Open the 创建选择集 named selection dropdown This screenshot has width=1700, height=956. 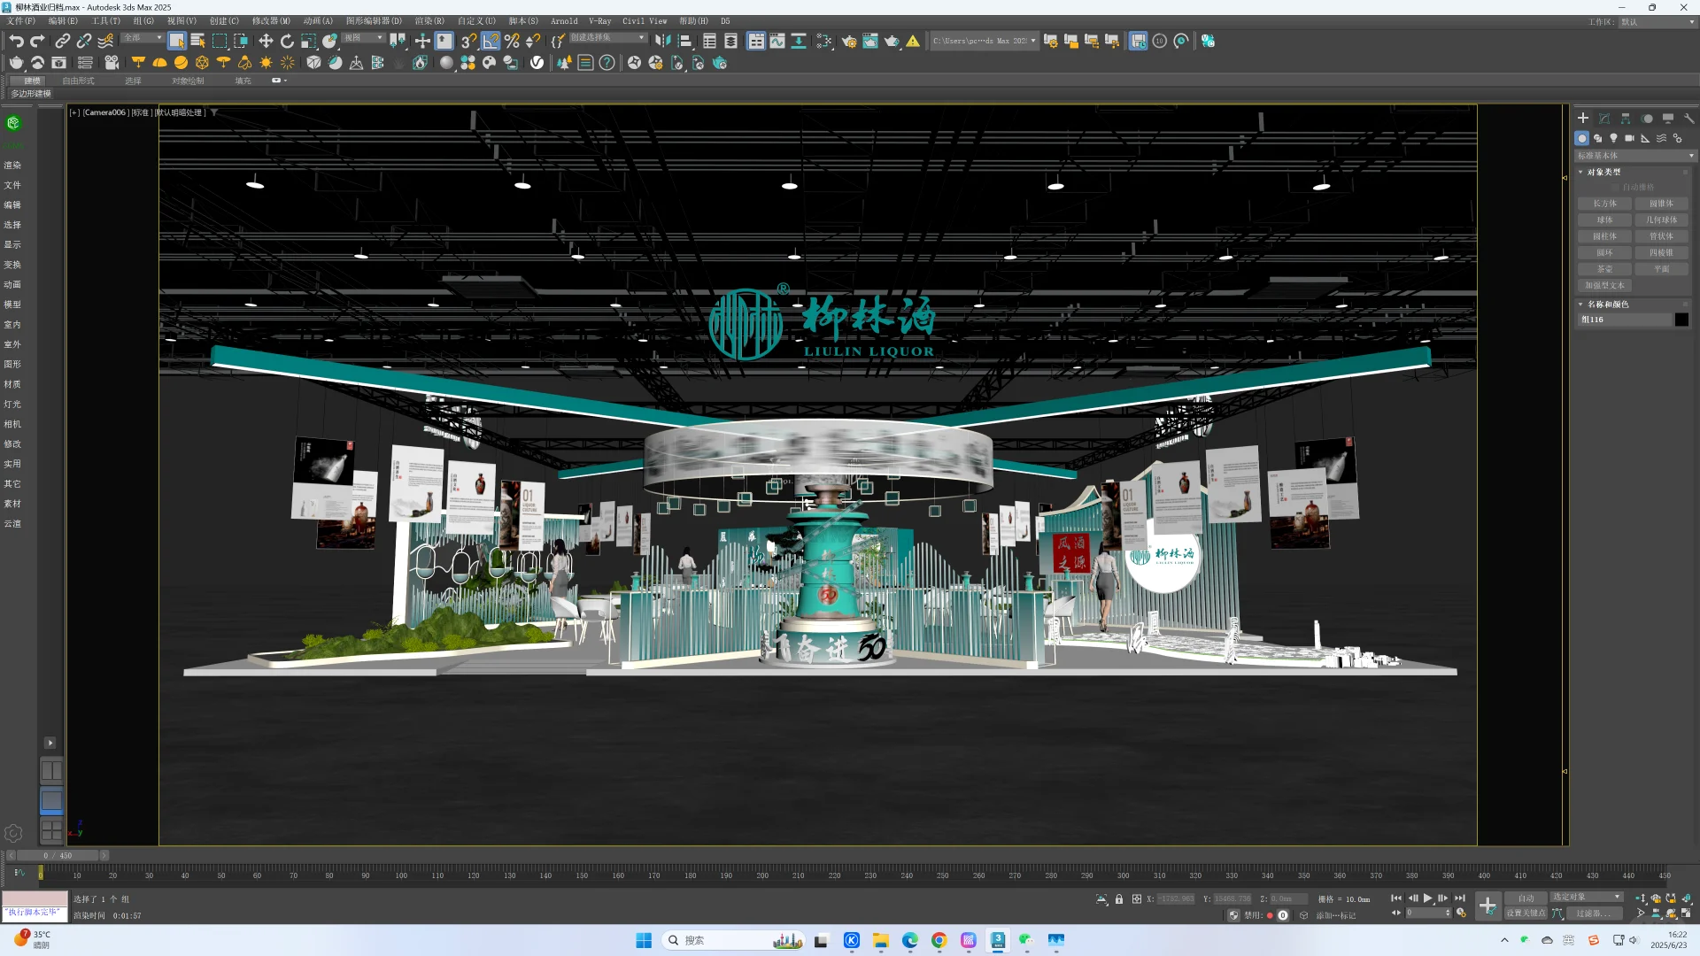tap(607, 38)
